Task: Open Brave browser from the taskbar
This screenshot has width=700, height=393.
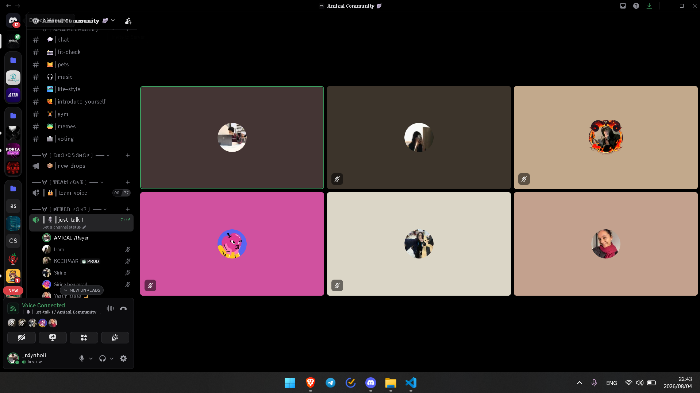Action: pyautogui.click(x=311, y=383)
